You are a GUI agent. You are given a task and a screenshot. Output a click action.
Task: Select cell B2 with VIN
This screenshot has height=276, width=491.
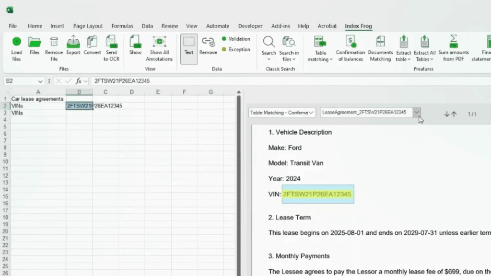click(79, 106)
